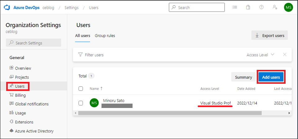Click the Minoru Sato user avatar
The image size is (298, 139).
[x=94, y=103]
